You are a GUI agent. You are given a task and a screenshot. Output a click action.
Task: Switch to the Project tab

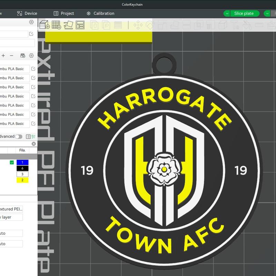click(64, 13)
